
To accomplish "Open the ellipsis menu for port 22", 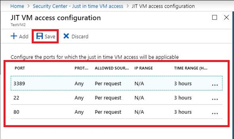I will (x=215, y=99).
